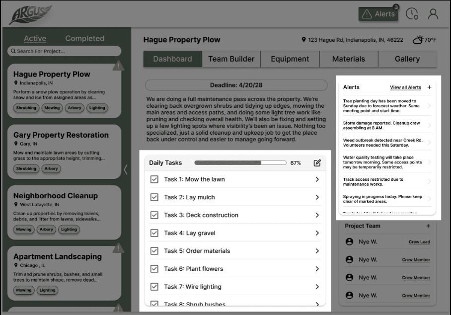Expand Task 3: Deck construction chevron
The height and width of the screenshot is (315, 451).
[x=317, y=215]
